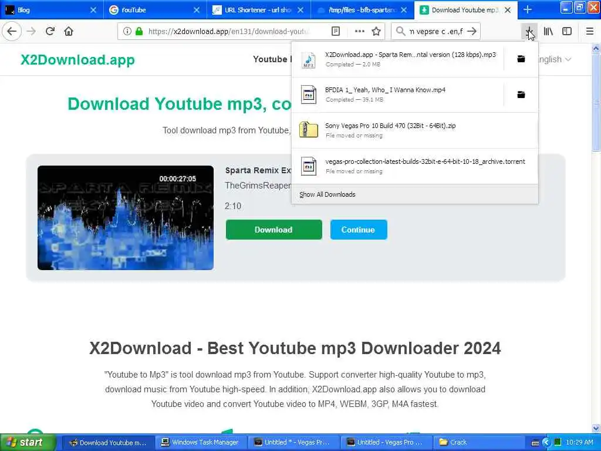Submit search with the go arrow
Viewport: 601px width, 451px height.
tap(472, 32)
